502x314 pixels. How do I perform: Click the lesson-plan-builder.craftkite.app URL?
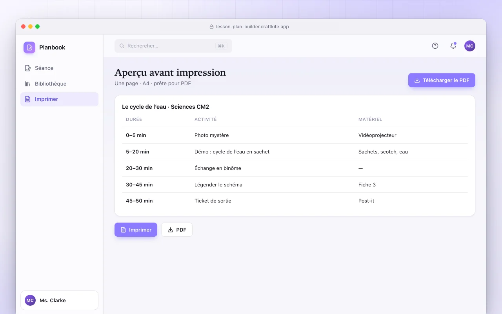pyautogui.click(x=253, y=27)
